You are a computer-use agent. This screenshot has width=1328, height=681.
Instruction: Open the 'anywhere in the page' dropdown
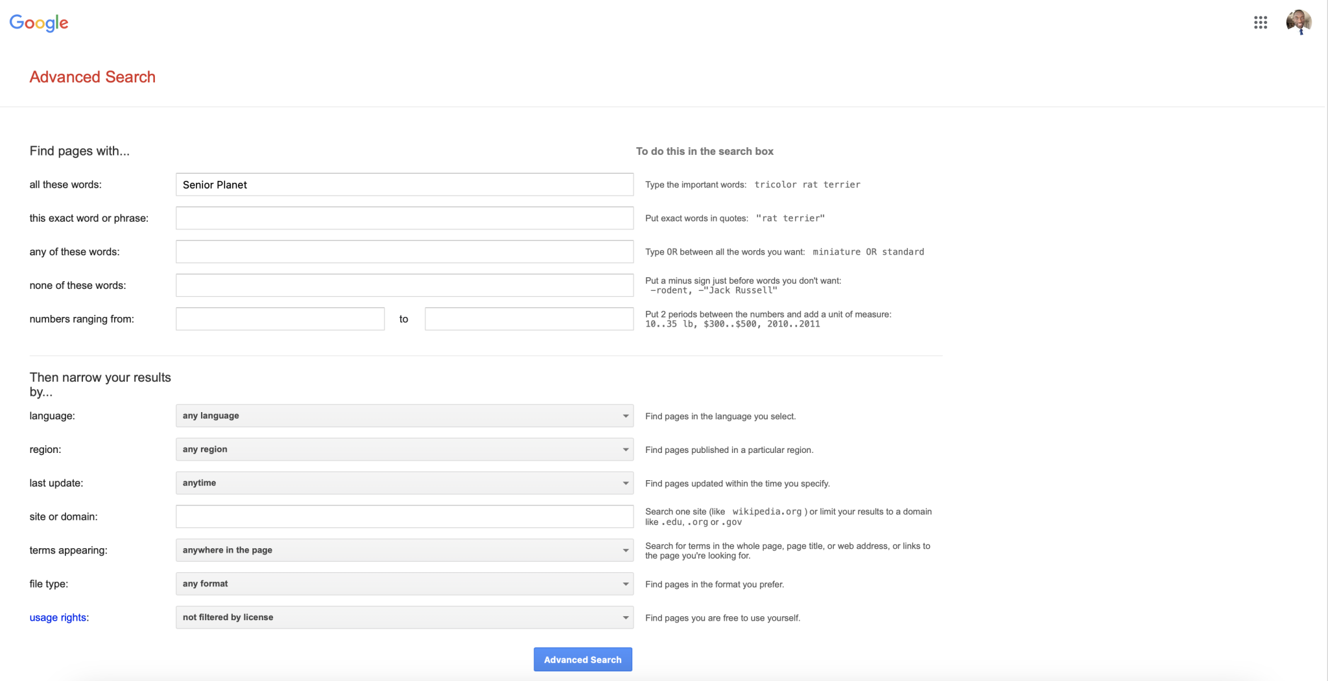point(405,551)
